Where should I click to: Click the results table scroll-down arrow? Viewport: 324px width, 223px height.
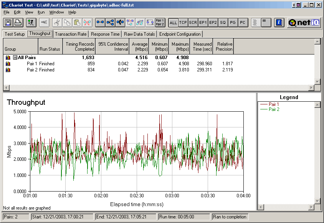(317, 81)
